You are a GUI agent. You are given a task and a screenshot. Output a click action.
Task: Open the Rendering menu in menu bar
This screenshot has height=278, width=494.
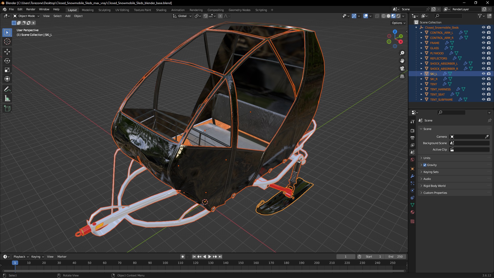pyautogui.click(x=196, y=10)
